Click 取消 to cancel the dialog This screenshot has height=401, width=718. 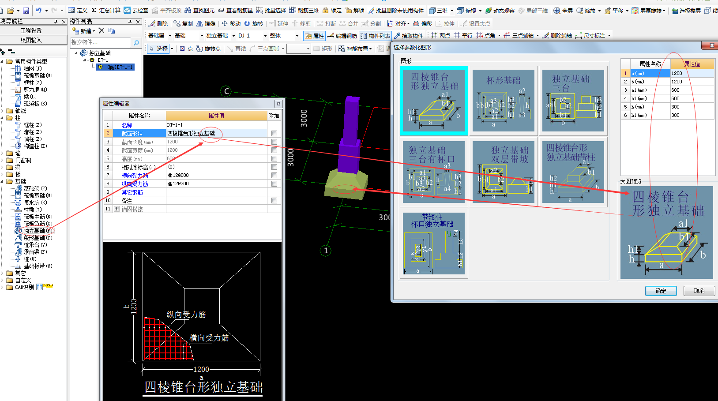[x=699, y=291]
